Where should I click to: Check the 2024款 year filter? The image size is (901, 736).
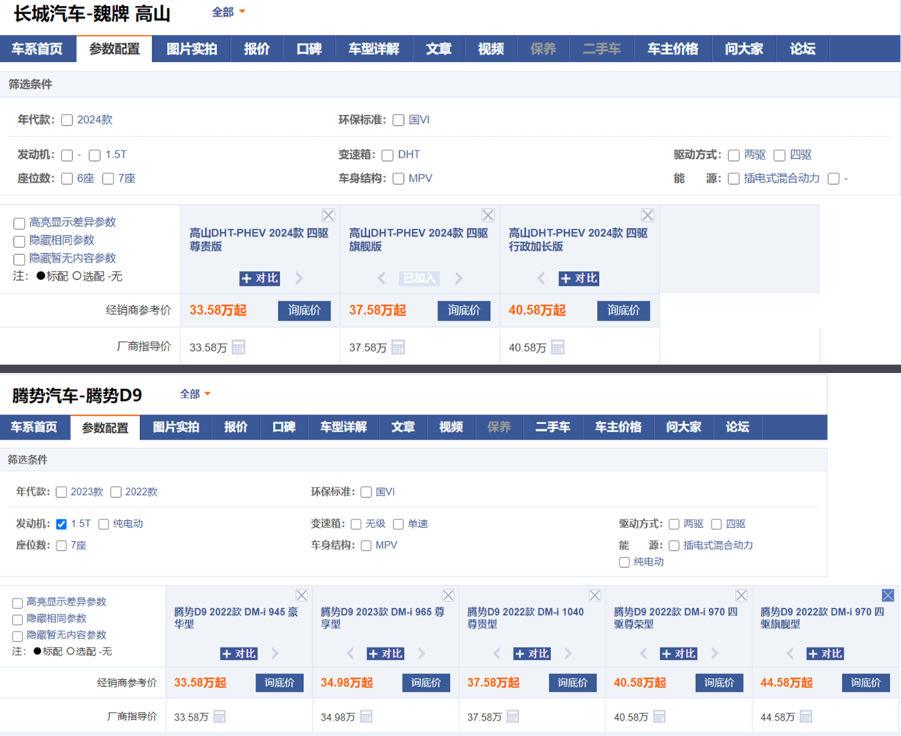pos(68,120)
